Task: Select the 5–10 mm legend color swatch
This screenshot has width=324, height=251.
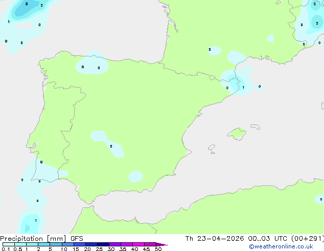Action: (x=56, y=244)
